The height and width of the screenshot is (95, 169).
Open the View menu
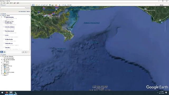coord(8,3)
